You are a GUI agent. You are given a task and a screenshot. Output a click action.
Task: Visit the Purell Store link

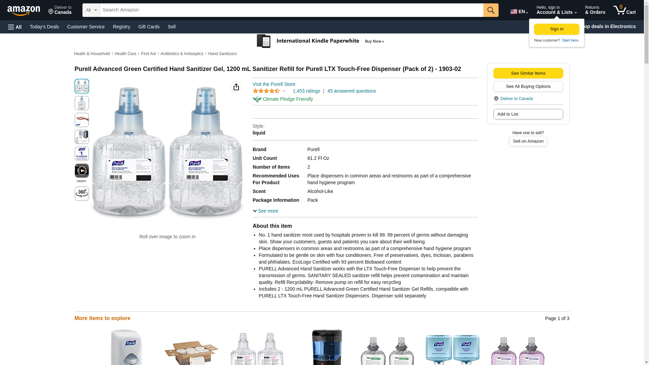tap(274, 84)
